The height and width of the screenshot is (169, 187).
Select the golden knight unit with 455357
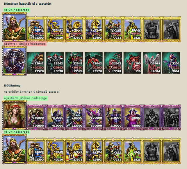55,29
